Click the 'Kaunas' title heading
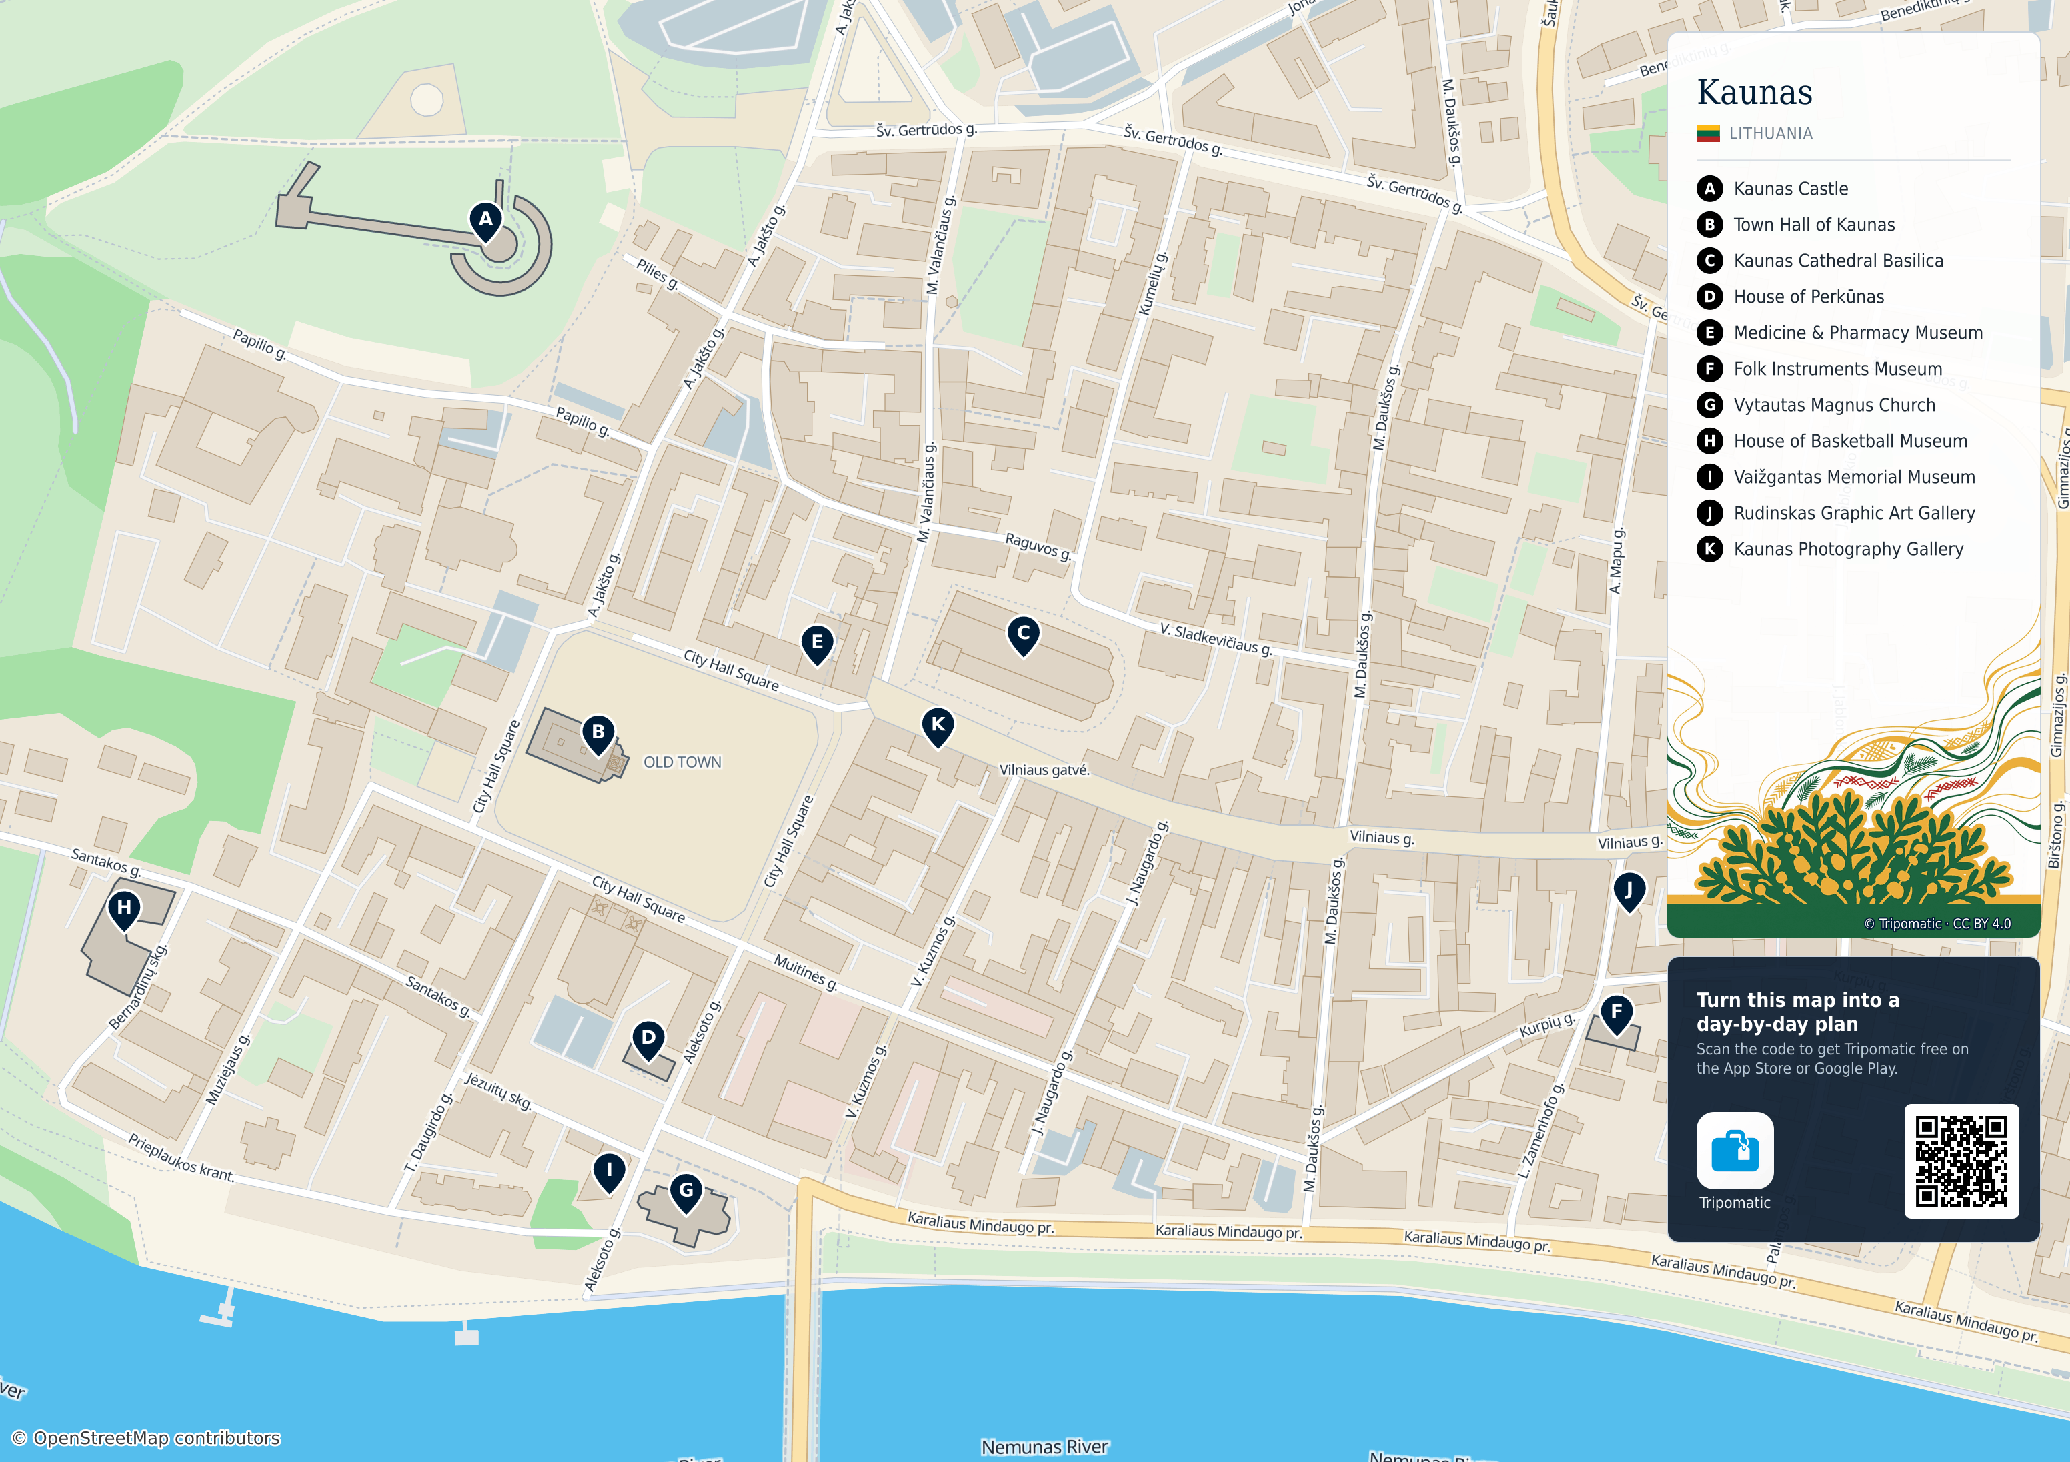 pos(1755,92)
